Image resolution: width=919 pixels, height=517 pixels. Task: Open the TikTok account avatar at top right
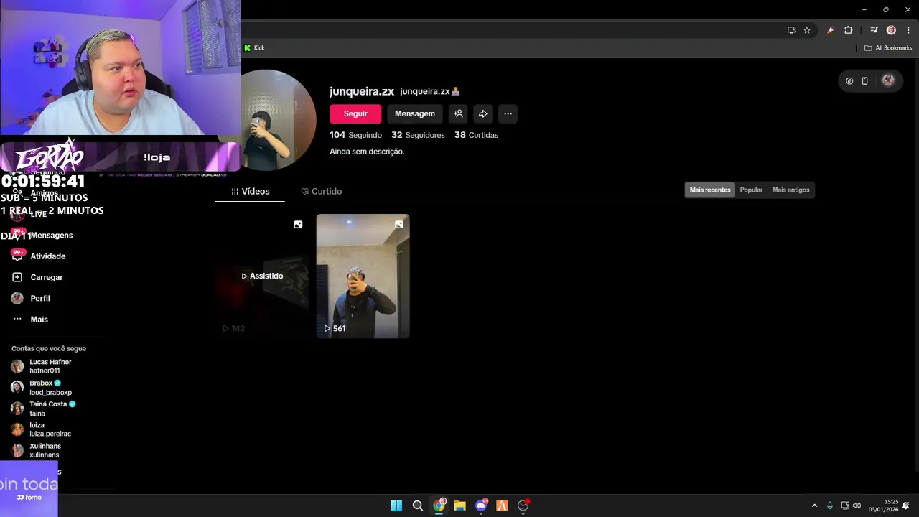point(888,80)
